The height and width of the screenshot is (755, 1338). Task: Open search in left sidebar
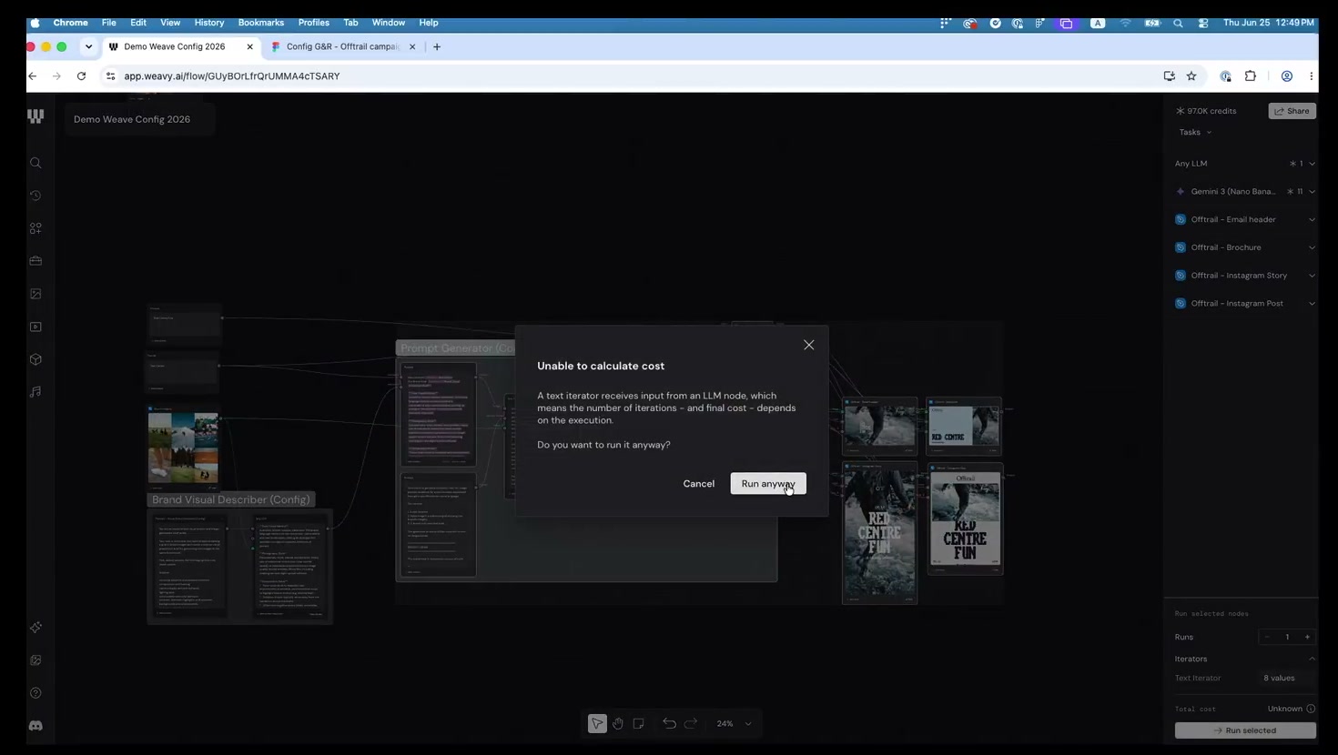click(x=35, y=163)
